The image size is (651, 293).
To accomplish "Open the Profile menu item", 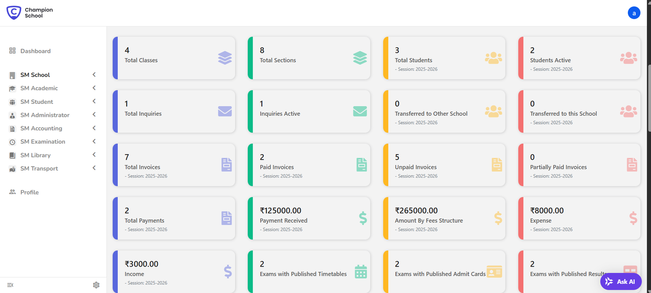I will 29,192.
